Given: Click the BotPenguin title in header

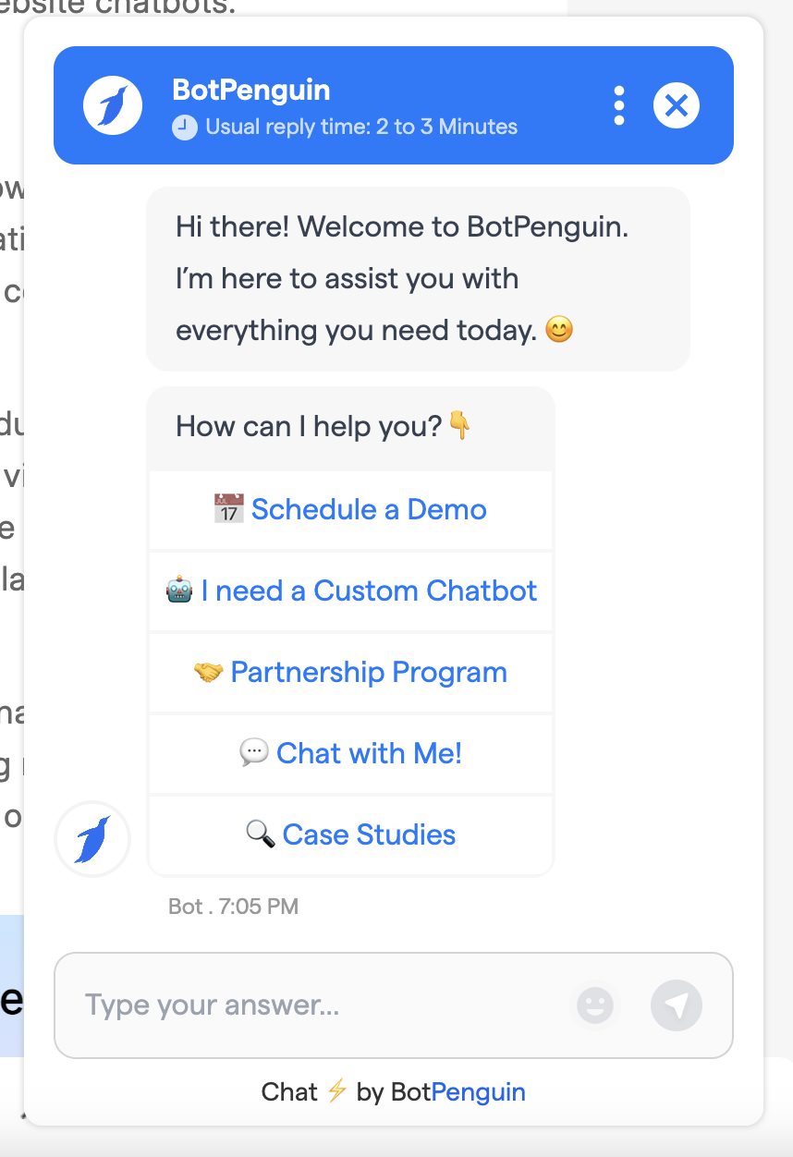Looking at the screenshot, I should pos(250,91).
